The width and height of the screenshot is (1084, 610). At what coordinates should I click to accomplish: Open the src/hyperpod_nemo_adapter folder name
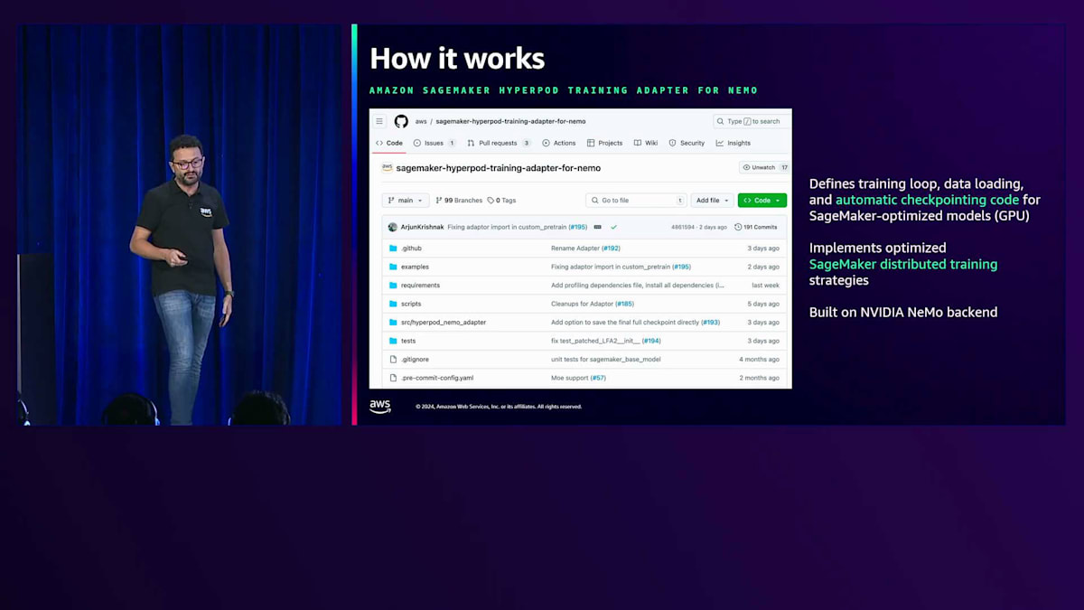click(444, 322)
